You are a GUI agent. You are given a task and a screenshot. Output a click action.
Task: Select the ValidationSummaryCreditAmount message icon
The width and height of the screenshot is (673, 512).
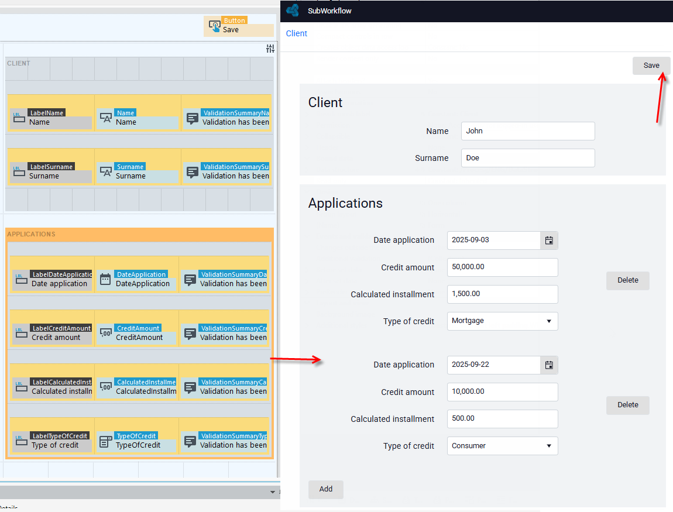[190, 333]
